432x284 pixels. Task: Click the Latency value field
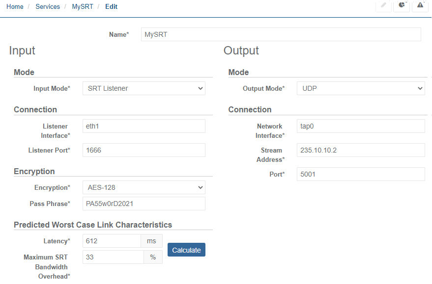112,241
